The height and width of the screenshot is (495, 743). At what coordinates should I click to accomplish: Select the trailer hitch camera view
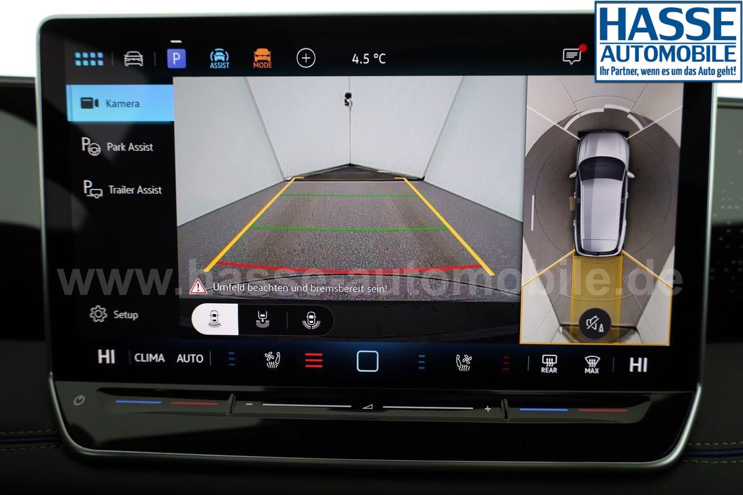point(263,320)
